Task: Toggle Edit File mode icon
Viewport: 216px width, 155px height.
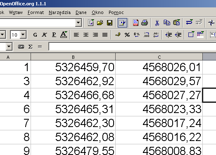Action: click(122, 23)
